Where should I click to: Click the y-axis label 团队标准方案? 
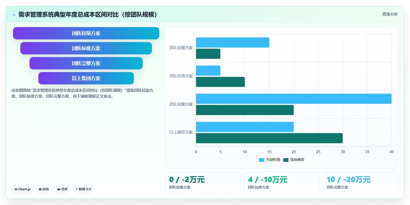tap(181, 76)
